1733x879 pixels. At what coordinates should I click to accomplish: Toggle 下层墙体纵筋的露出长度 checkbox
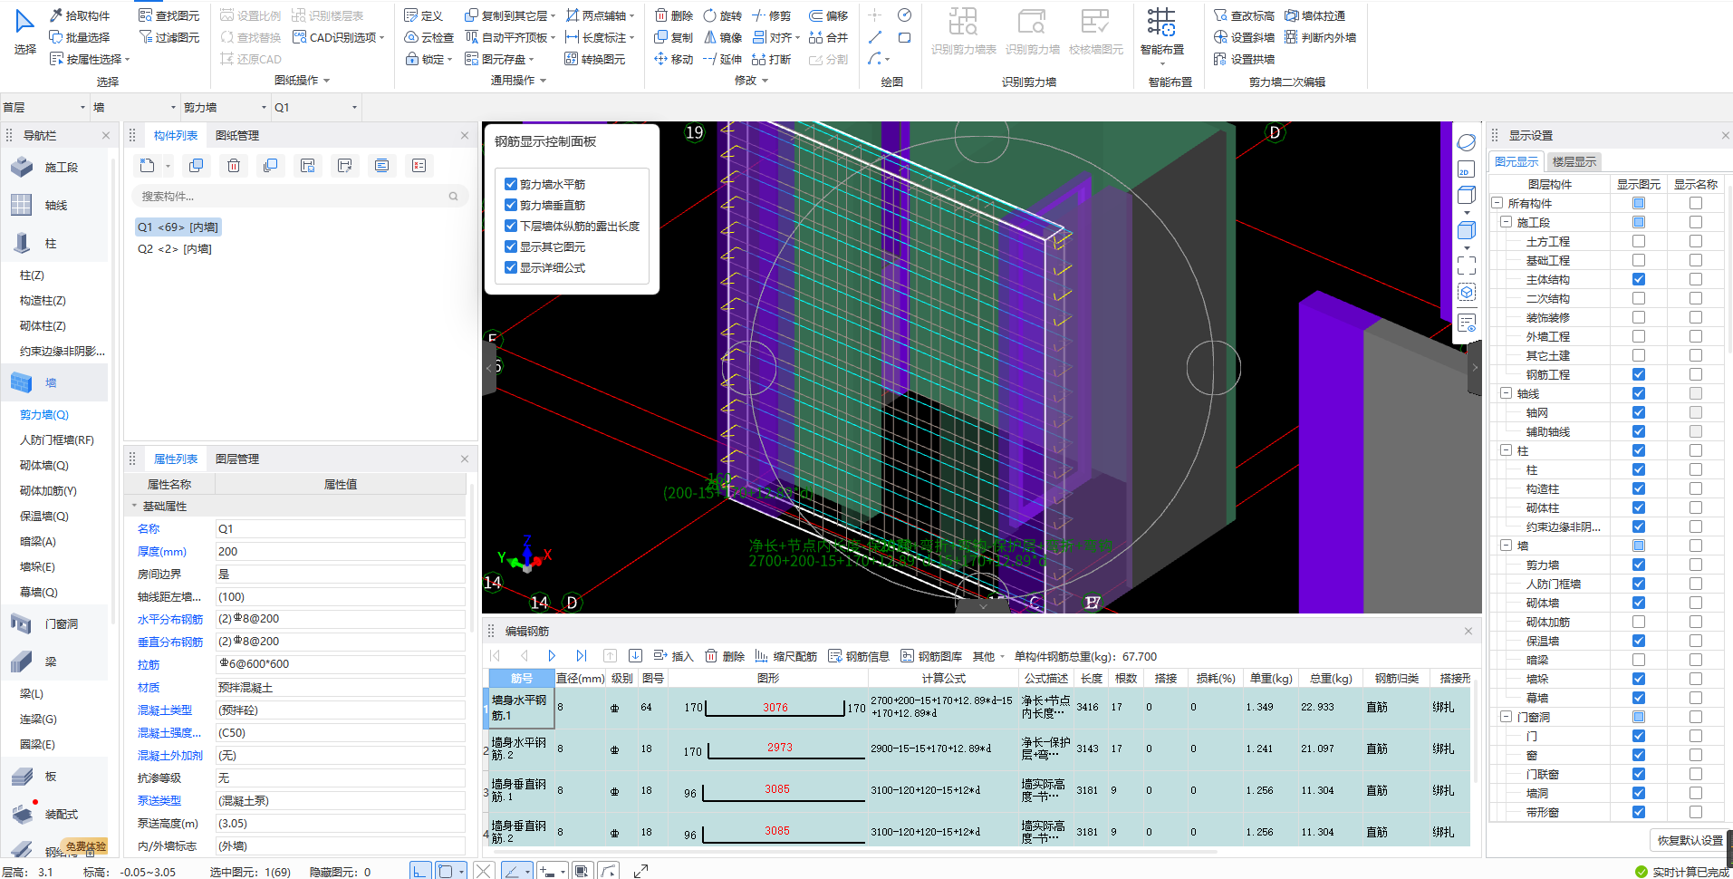click(x=511, y=226)
